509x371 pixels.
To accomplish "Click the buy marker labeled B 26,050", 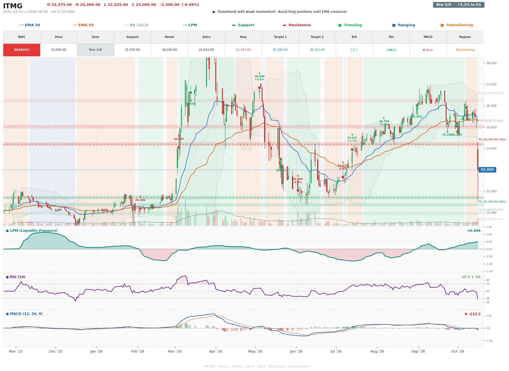I will [417, 105].
